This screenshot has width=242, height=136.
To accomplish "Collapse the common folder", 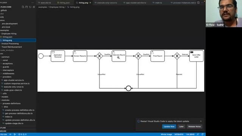I will point(5,57).
